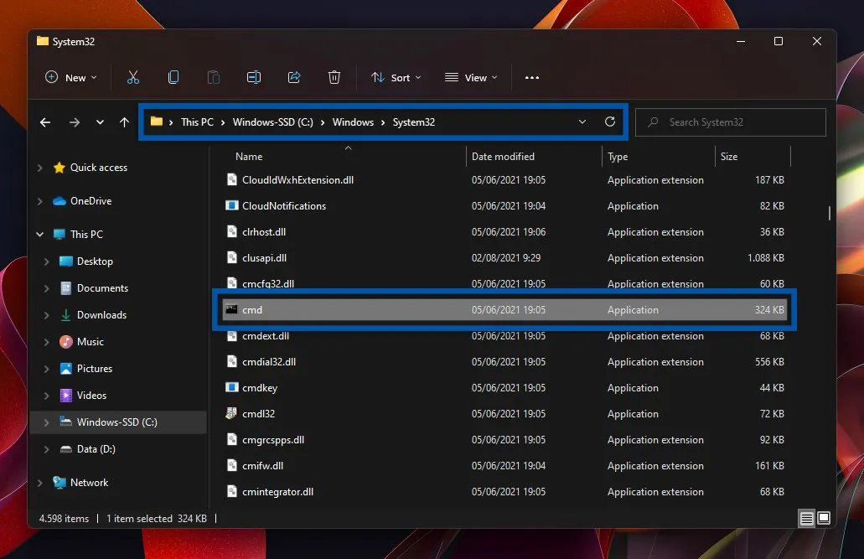Refresh the System32 folder view
This screenshot has width=864, height=559.
click(610, 122)
